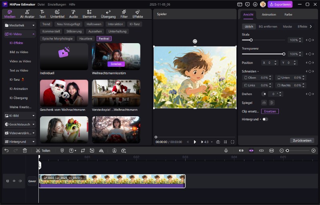Image resolution: width=320 pixels, height=205 pixels.
Task: Collapse the KI-Video sidebar section
Action: click(x=33, y=34)
